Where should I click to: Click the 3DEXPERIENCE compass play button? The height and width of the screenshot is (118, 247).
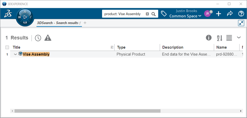[25, 17]
